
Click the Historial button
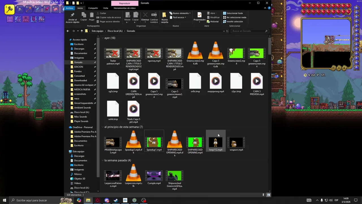tap(213, 22)
